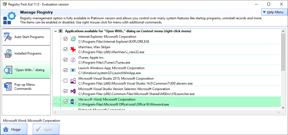Close the Registry First Aid window
The image size is (288, 135).
pyautogui.click(x=281, y=4)
